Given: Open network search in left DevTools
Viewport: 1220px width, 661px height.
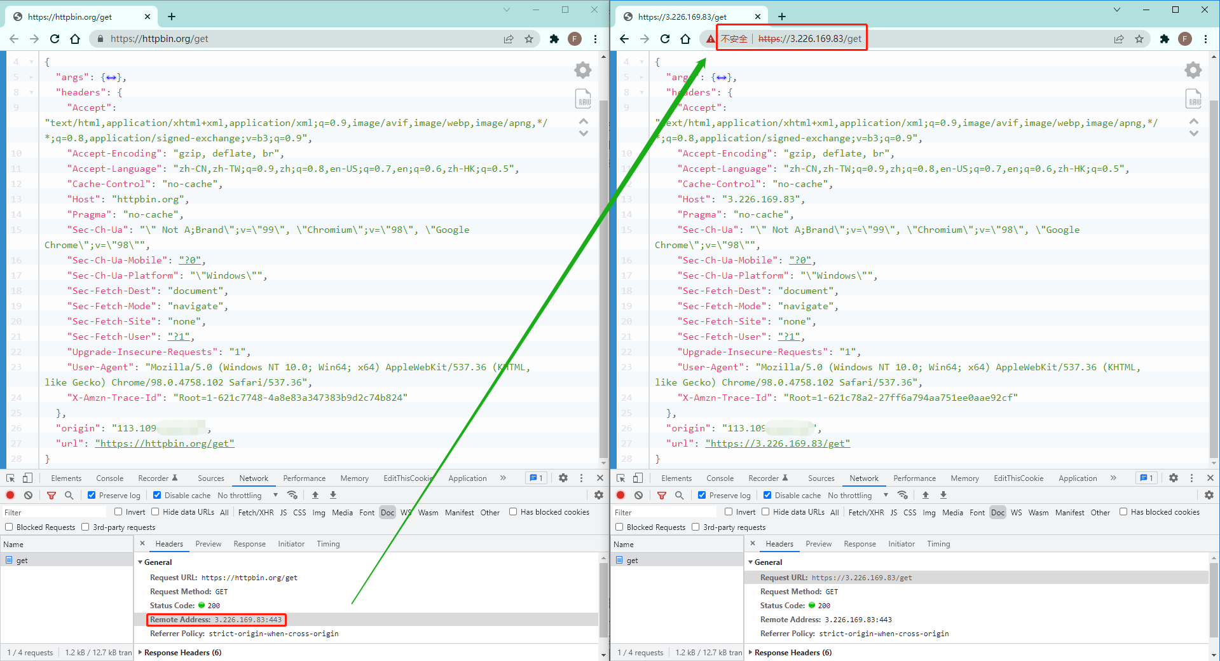Looking at the screenshot, I should tap(69, 495).
